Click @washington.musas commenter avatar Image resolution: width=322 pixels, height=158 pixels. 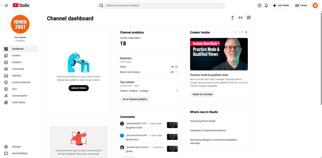[x=122, y=147]
